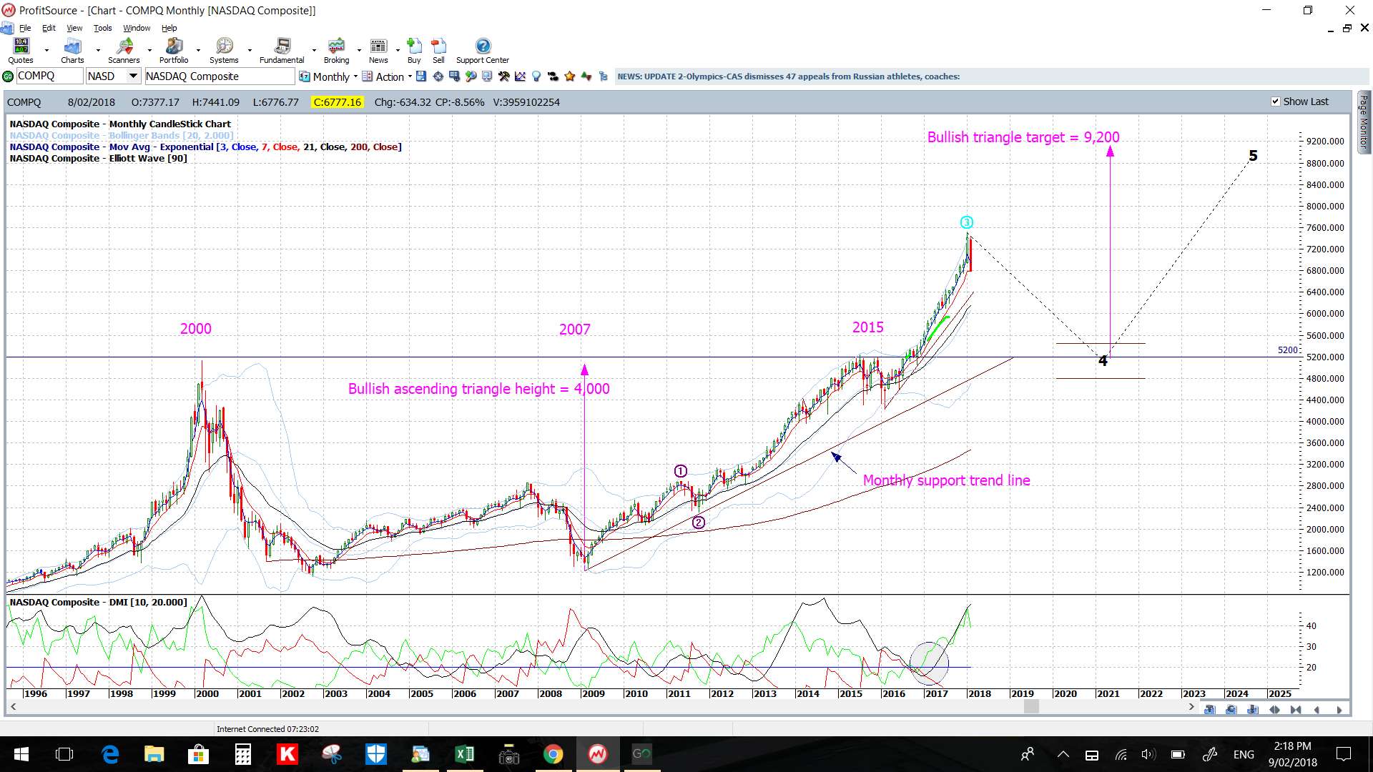Click the light bulb icon

coord(536,76)
